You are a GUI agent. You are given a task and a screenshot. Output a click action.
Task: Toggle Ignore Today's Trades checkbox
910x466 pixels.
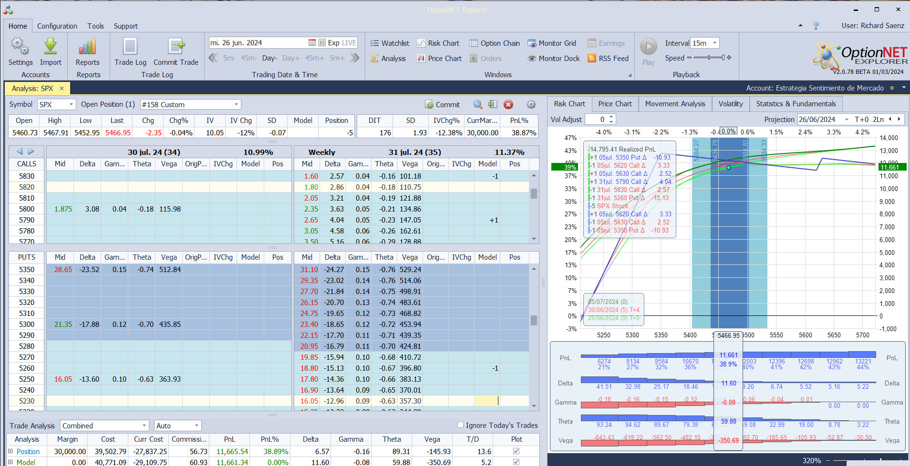click(460, 425)
